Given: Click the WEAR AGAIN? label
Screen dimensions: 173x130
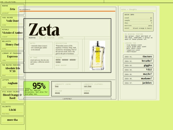Looking at the screenshot, I should [61, 65].
